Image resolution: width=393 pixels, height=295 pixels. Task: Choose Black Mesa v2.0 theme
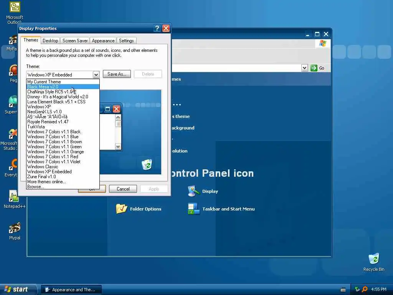[x=63, y=87]
